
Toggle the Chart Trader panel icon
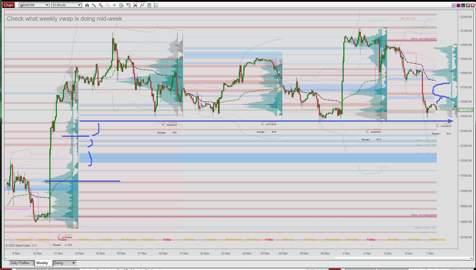[129, 5]
